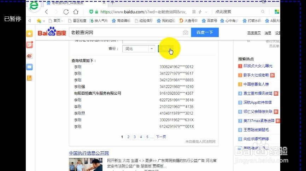
Task: Click the favorites star icon in bookmarks bar
Action: tap(39, 21)
